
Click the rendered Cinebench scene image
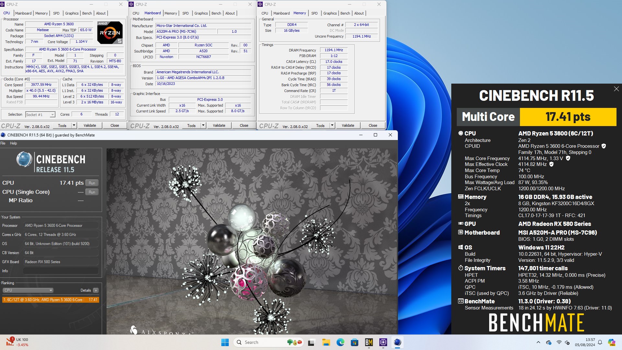coord(252,241)
